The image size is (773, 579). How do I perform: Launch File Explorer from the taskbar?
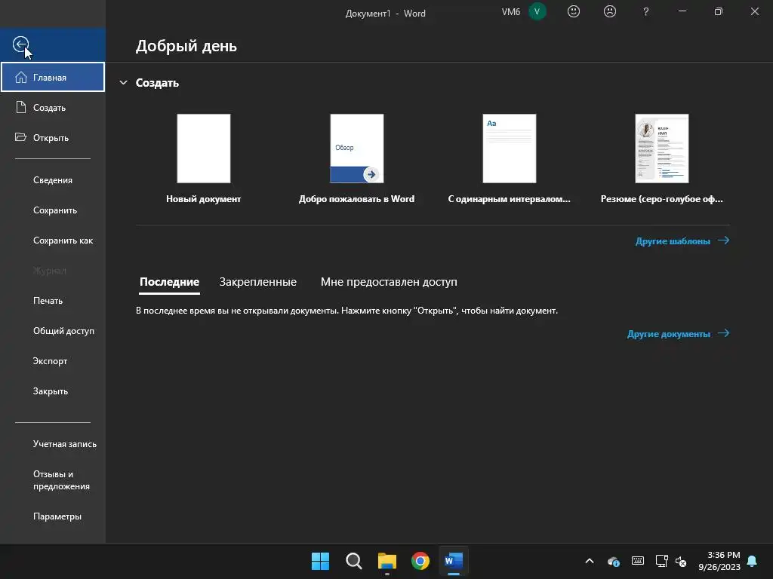coord(387,561)
